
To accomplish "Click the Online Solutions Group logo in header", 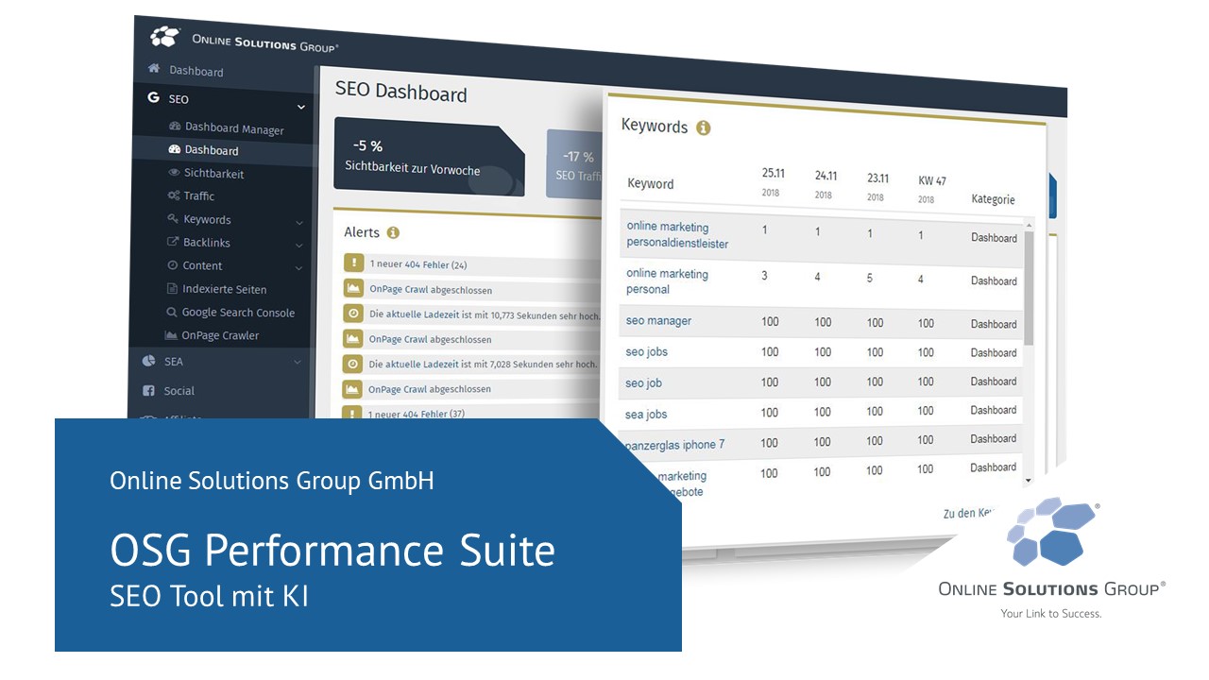I will click(x=245, y=41).
